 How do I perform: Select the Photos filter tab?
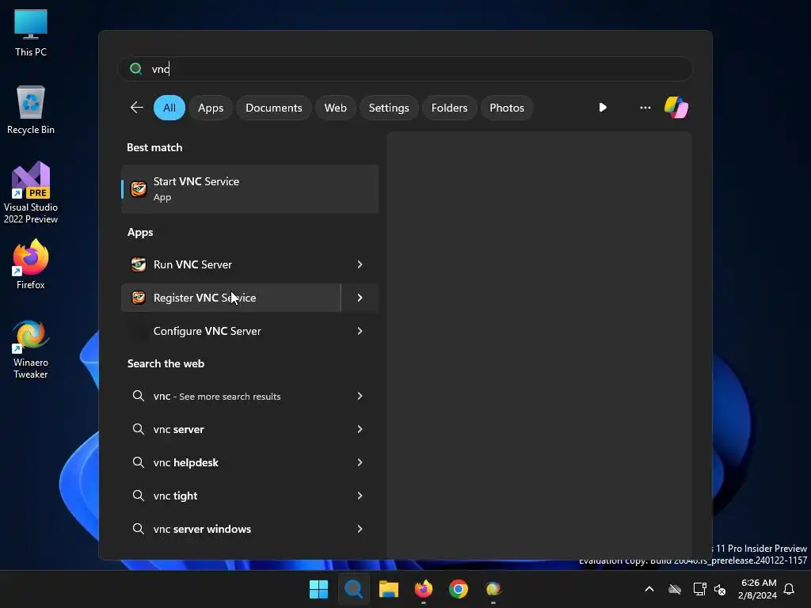[x=507, y=108]
